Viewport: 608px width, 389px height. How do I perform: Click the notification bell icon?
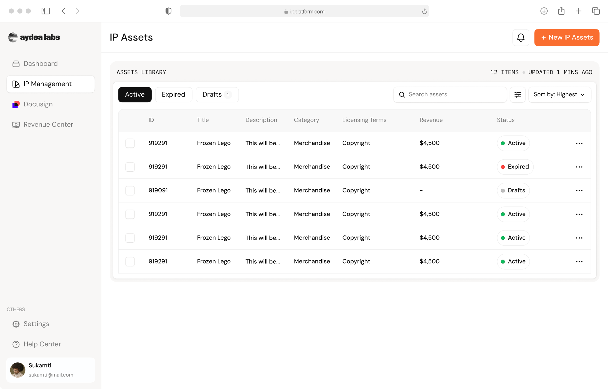pyautogui.click(x=521, y=37)
